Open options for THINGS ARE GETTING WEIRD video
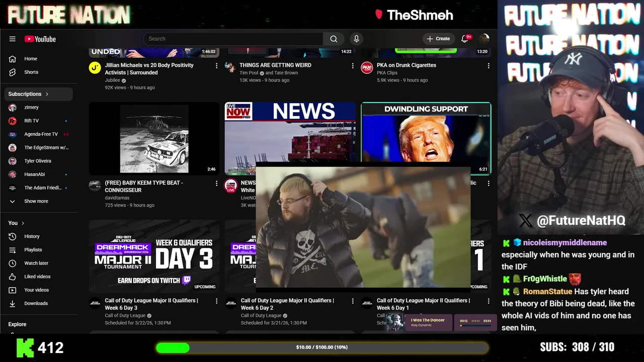Image resolution: width=644 pixels, height=362 pixels. point(353,66)
